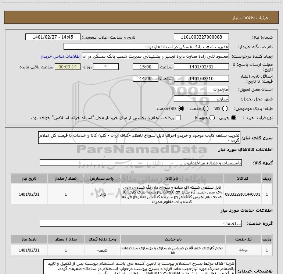The height and width of the screenshot is (274, 283).
Task: Click the نام خدمت column header
Action: pos(173,239)
